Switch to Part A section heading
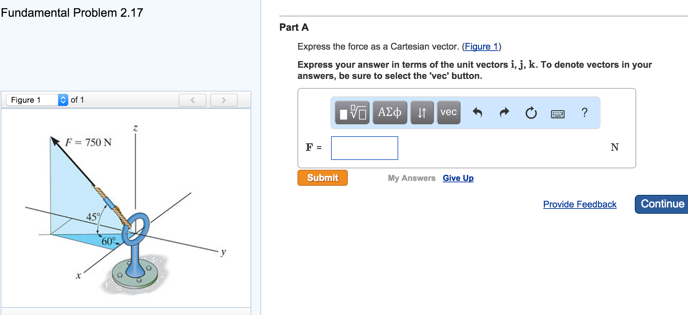 (294, 27)
